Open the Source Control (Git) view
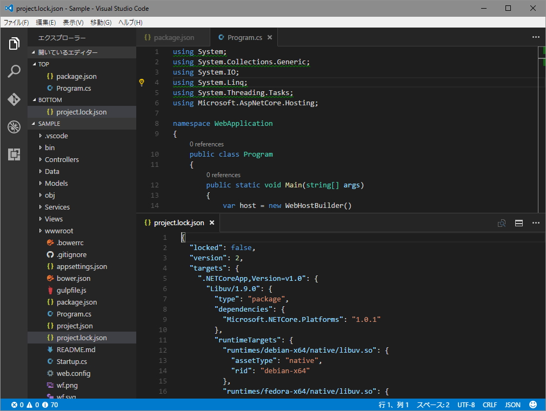This screenshot has height=411, width=546. pos(14,99)
